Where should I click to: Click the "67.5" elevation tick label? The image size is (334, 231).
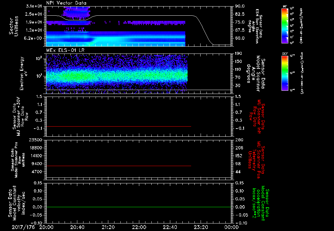coord(240,30)
